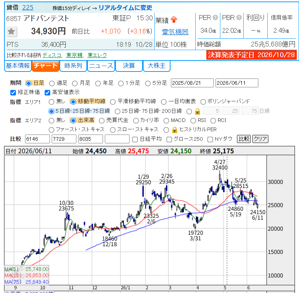Open リアルタイムに変更 link
The image size is (299, 293).
click(x=125, y=8)
